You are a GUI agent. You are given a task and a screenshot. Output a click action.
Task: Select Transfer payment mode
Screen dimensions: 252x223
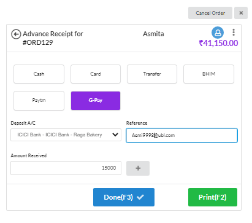point(152,74)
